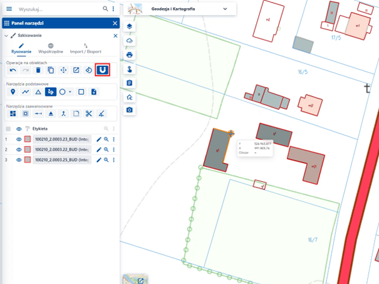Click the undo arrow in object operations
379x284 pixels.
(x=13, y=70)
